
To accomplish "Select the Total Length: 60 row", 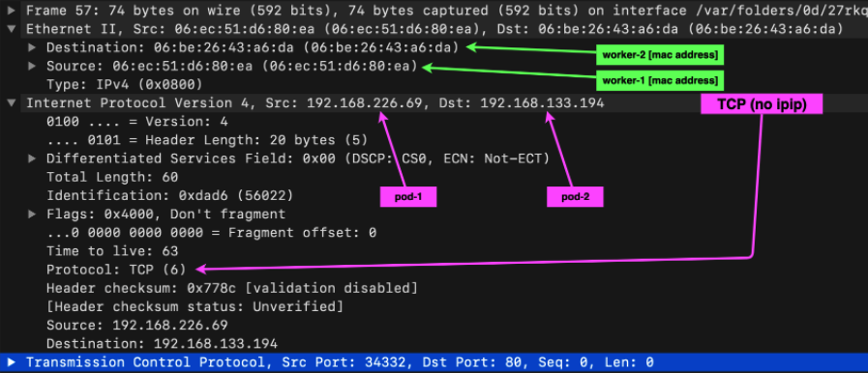I will (112, 178).
